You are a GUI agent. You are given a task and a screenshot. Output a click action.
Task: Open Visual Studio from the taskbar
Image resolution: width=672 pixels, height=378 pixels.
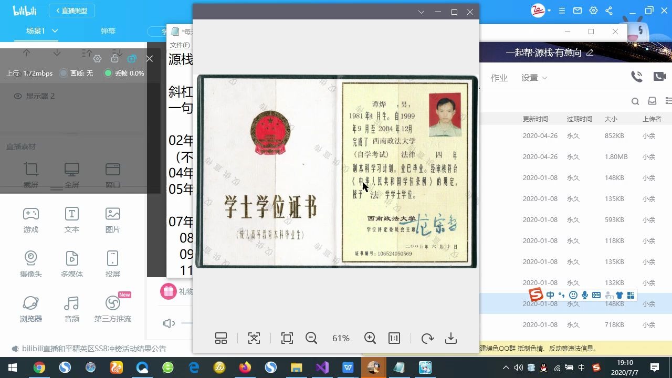(x=322, y=367)
